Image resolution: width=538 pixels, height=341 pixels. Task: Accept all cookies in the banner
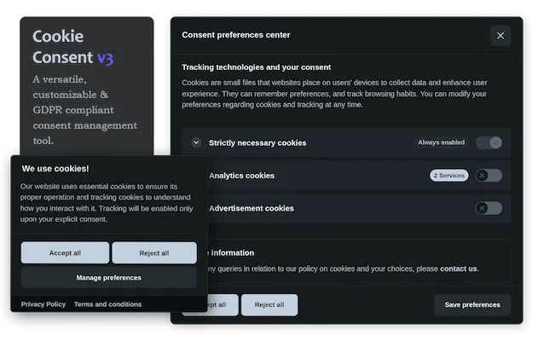65,253
